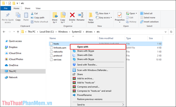
Task: Click Local Disk (C:) breadcrumb
Action: click(47, 32)
